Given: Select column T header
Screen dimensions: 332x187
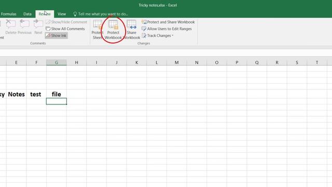Looking at the screenshot, I should tap(317, 62).
